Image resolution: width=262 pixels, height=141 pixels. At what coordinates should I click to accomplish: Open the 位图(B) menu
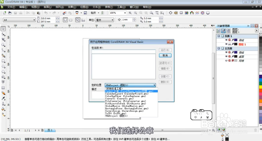[x=84, y=7]
